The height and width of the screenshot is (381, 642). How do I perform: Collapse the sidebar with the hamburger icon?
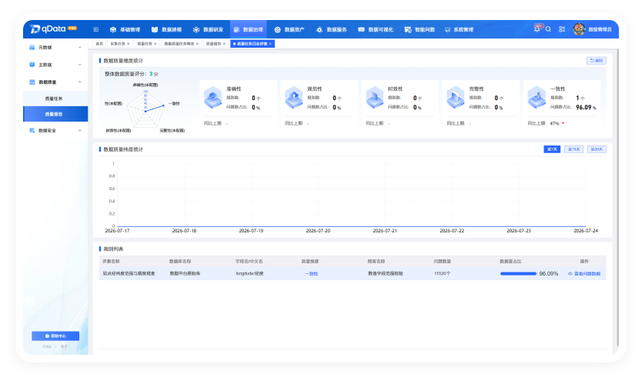click(x=95, y=29)
